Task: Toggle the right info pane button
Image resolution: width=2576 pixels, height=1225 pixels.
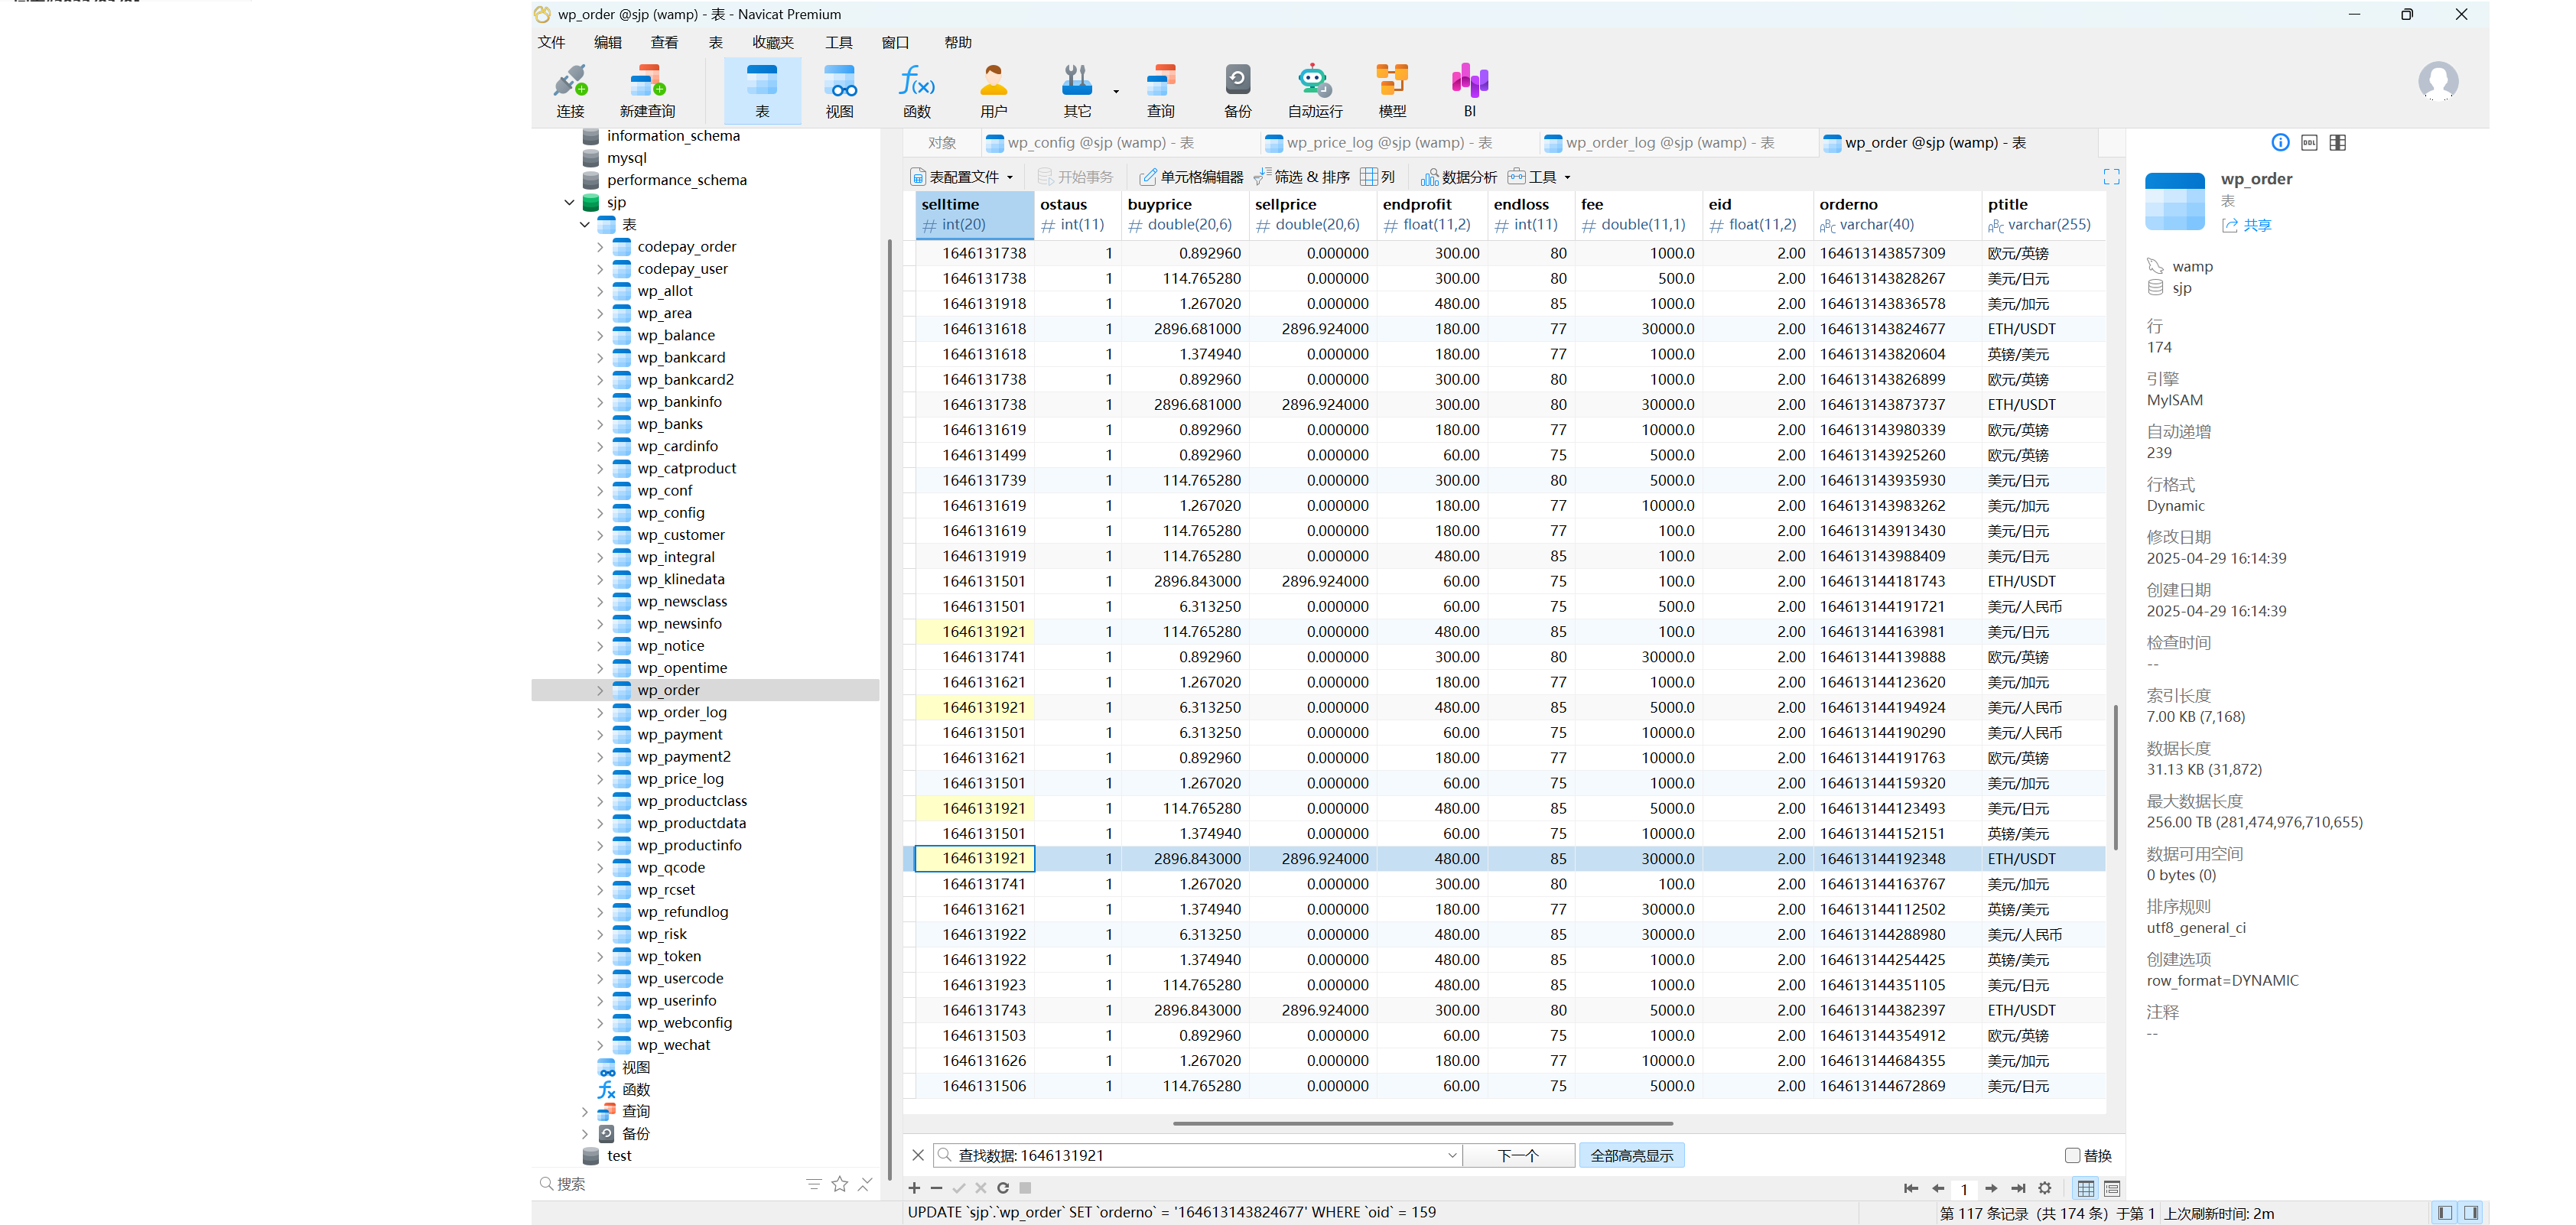Action: (x=2471, y=1212)
